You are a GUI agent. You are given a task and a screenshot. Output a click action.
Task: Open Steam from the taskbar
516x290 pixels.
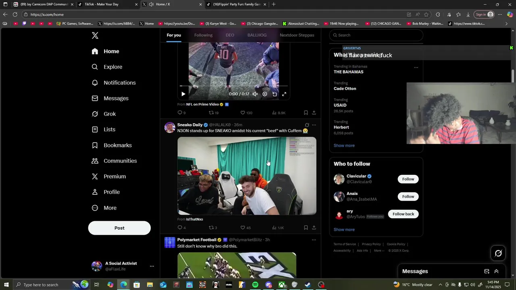pos(308,285)
